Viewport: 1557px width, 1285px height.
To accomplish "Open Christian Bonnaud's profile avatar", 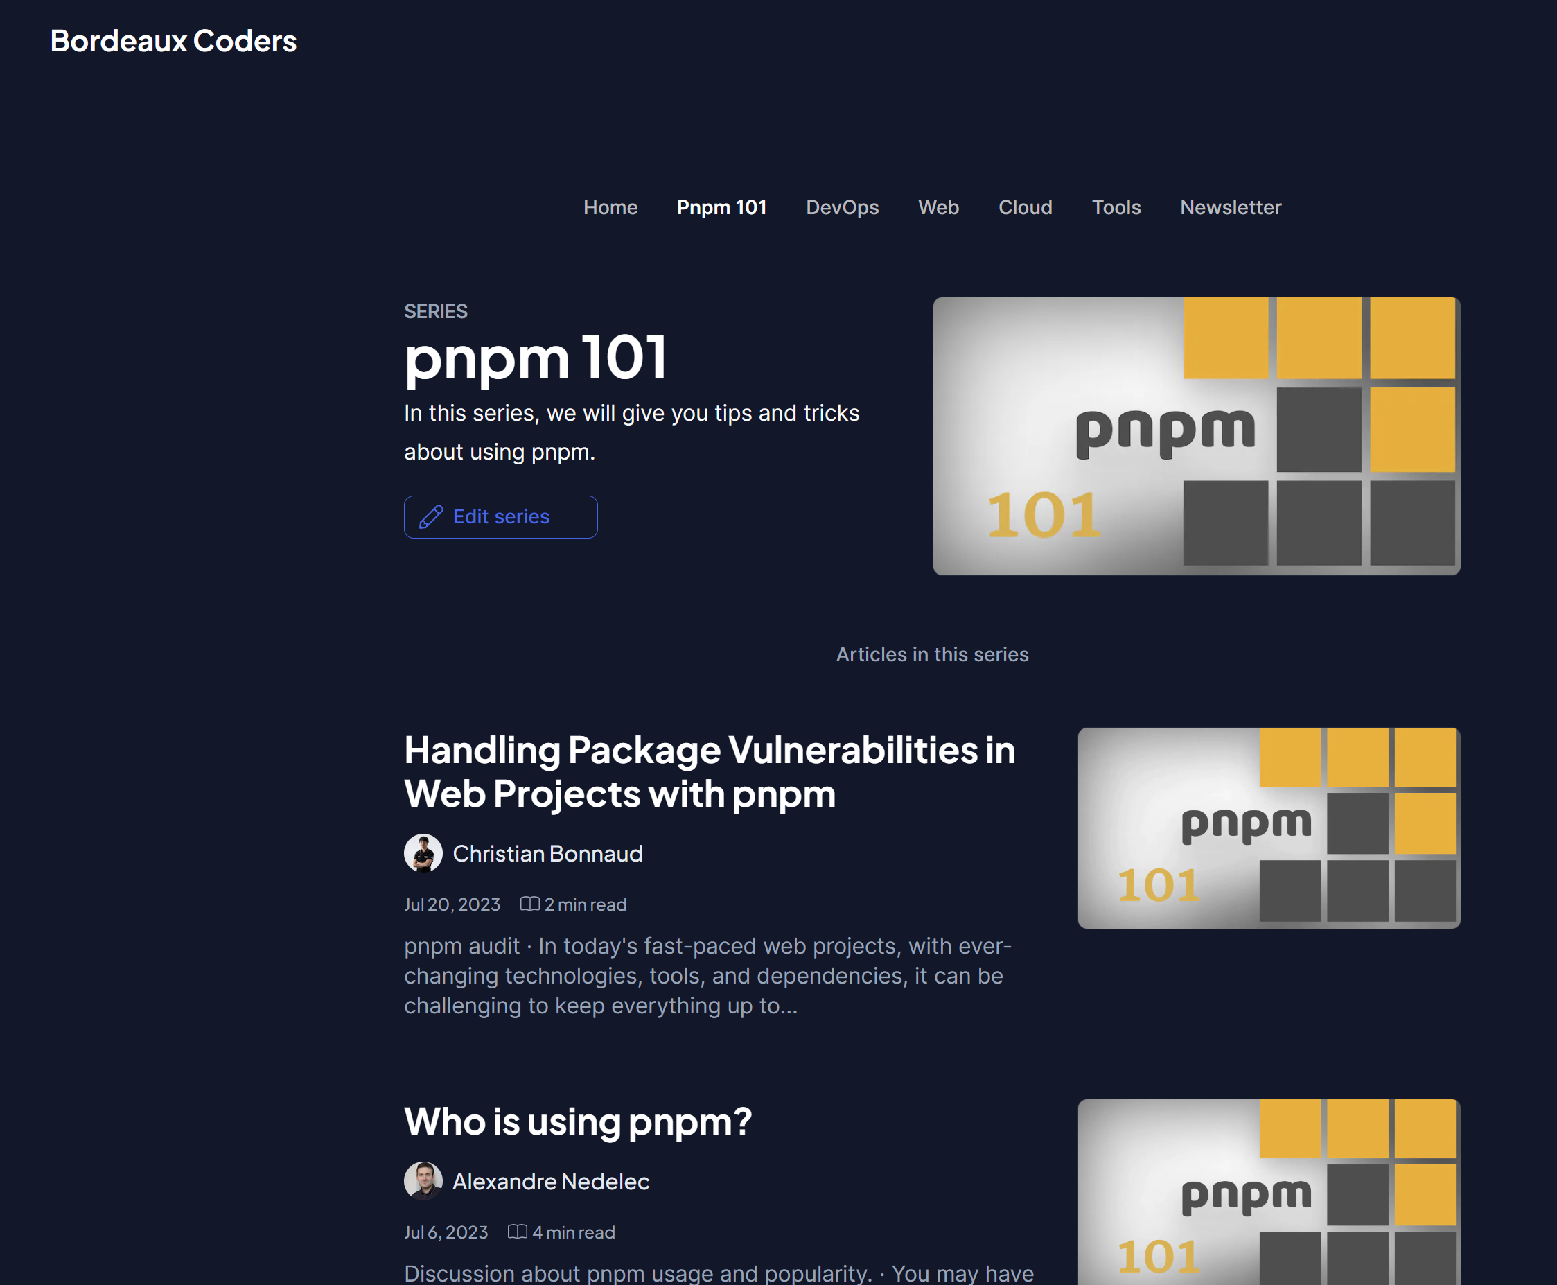I will pyautogui.click(x=423, y=853).
